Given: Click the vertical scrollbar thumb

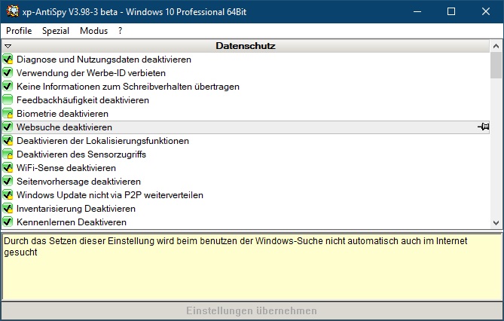Looking at the screenshot, I should coord(496,66).
